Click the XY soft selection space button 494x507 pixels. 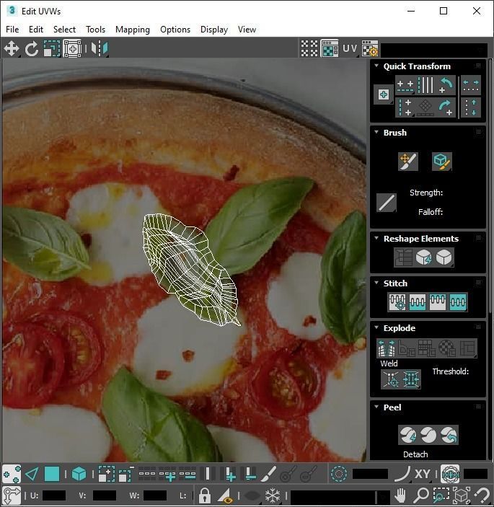click(x=422, y=475)
